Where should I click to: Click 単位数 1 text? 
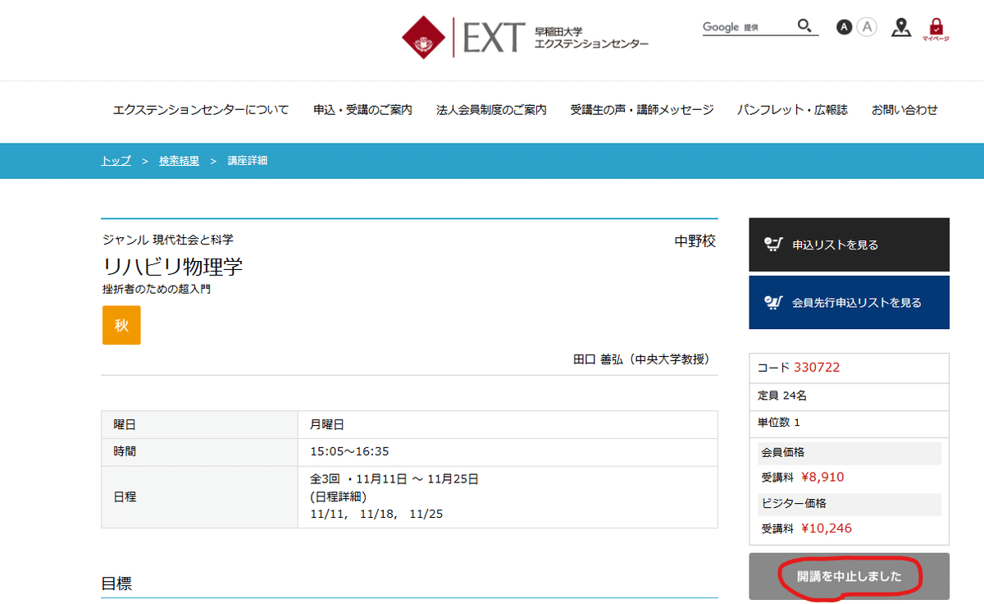click(x=779, y=423)
